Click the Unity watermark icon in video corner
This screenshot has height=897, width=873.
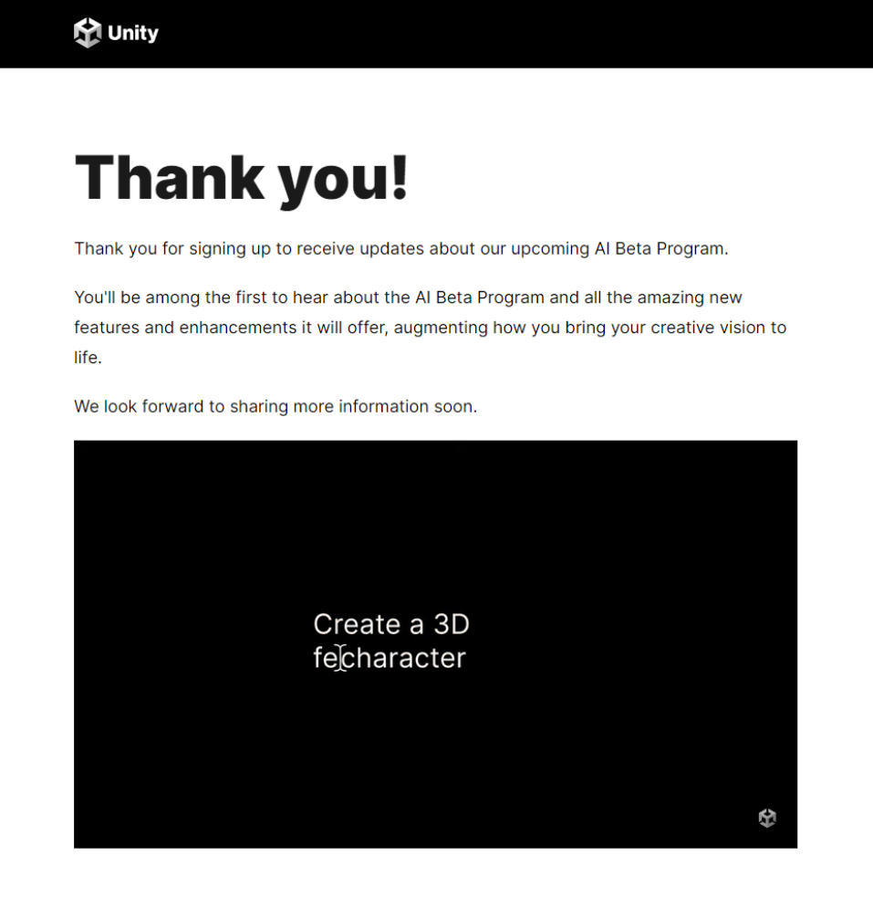[x=767, y=818]
